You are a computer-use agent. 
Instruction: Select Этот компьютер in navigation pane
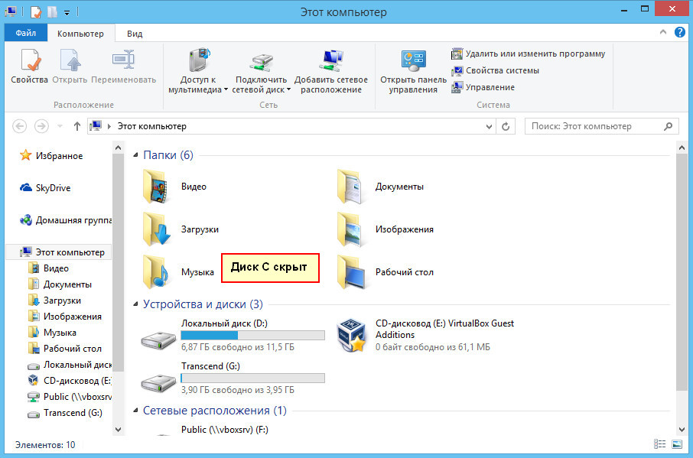(59, 252)
